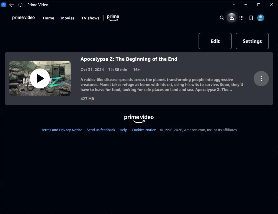Go to TV shows tab
This screenshot has width=278, height=214.
coord(90,18)
